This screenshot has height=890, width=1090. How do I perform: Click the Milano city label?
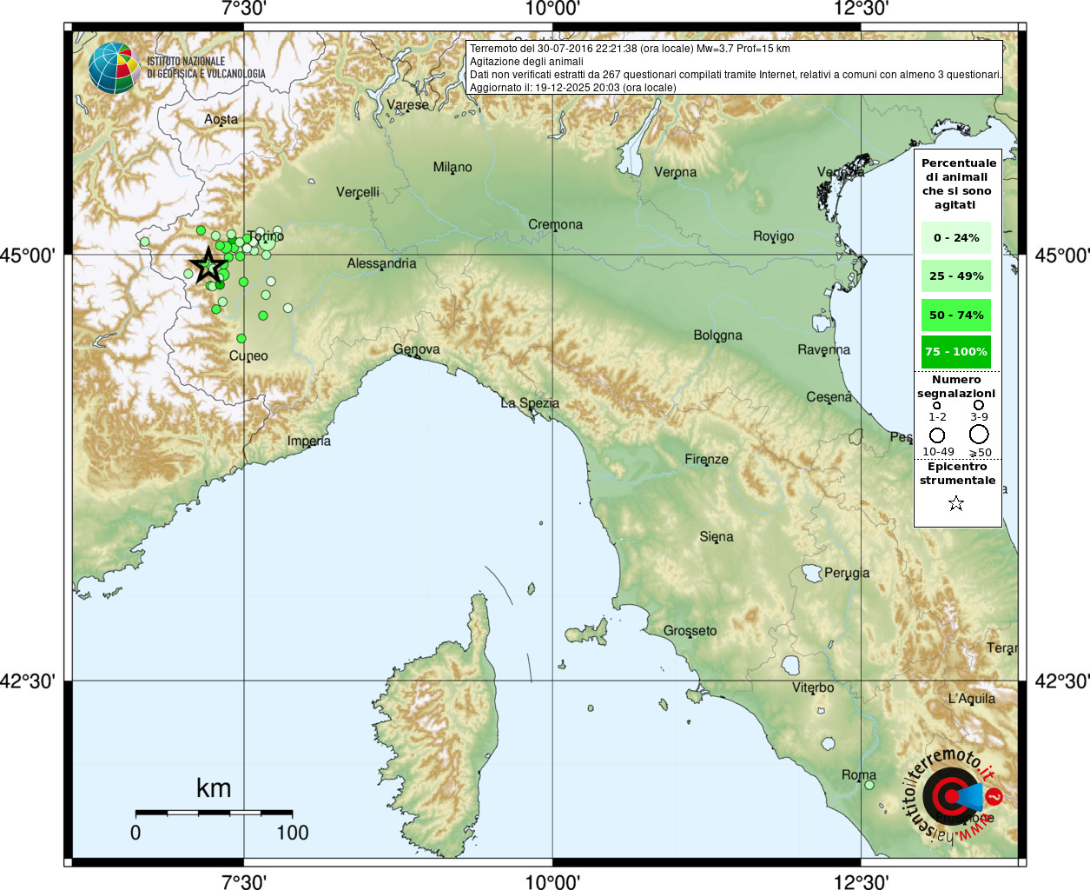pyautogui.click(x=453, y=167)
